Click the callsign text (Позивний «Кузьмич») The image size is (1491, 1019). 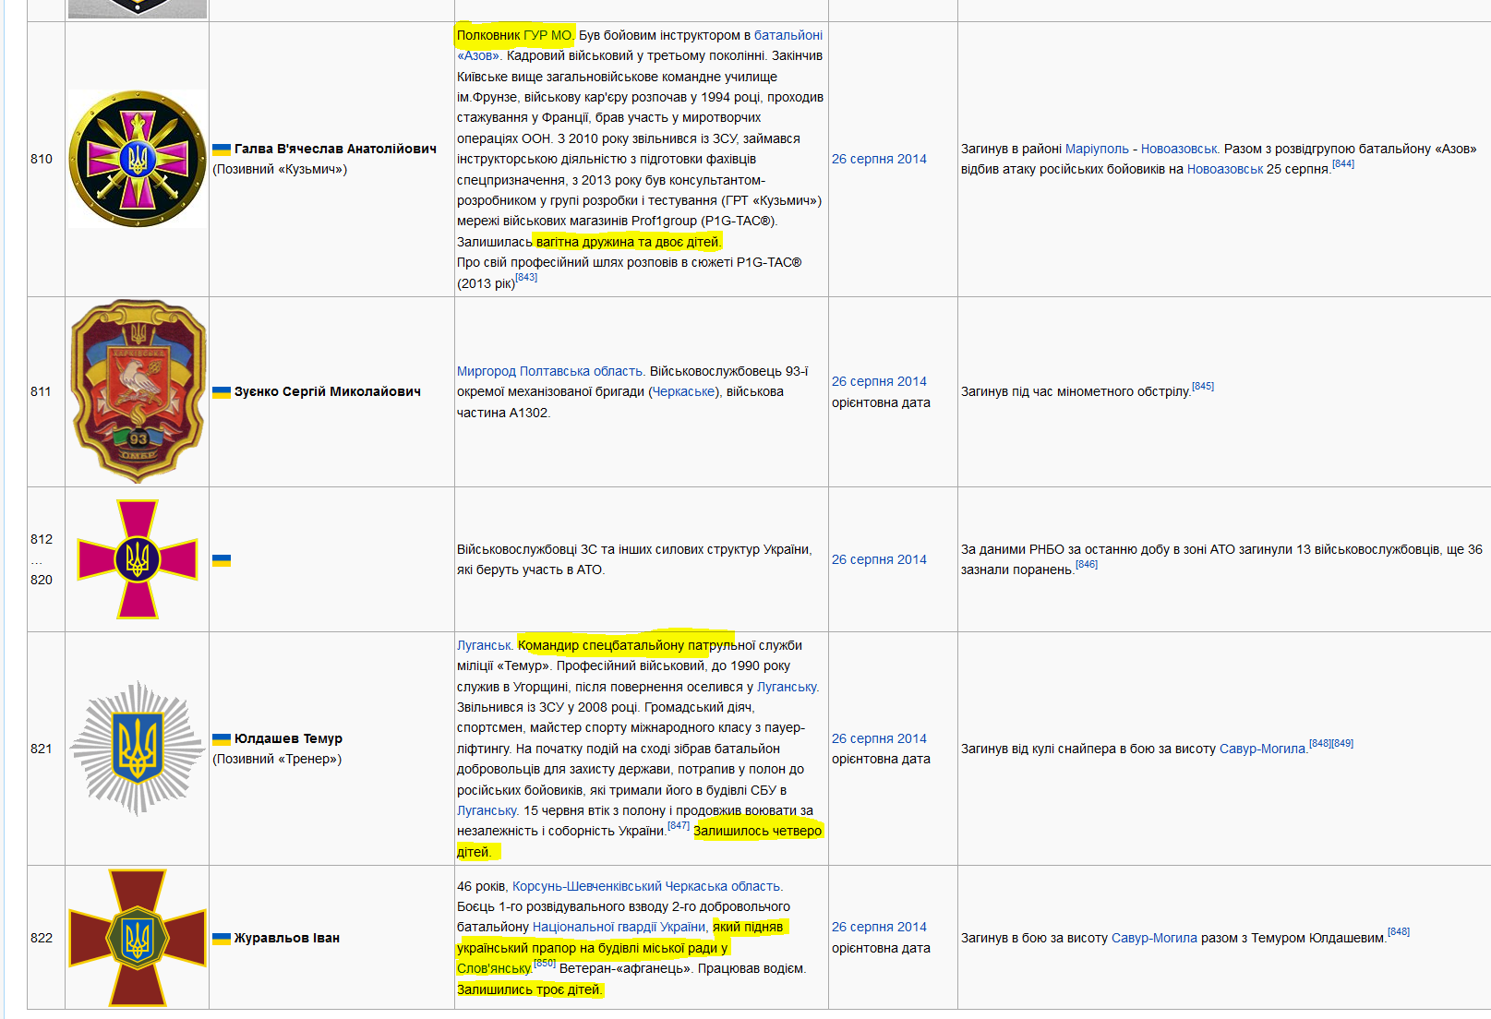[280, 169]
